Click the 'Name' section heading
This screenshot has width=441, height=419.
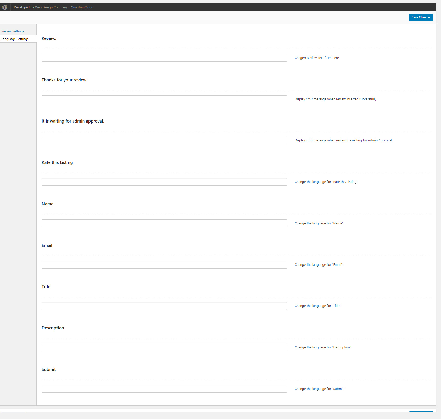pos(48,204)
